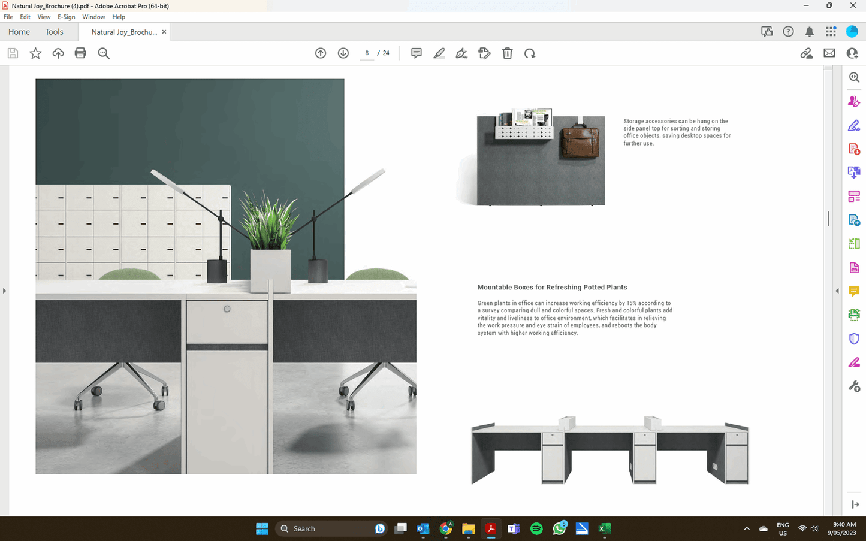Click the page number input field
The image size is (866, 541).
(367, 53)
